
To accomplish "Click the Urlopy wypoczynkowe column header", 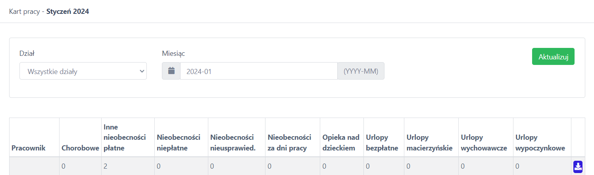I will pyautogui.click(x=540, y=143).
